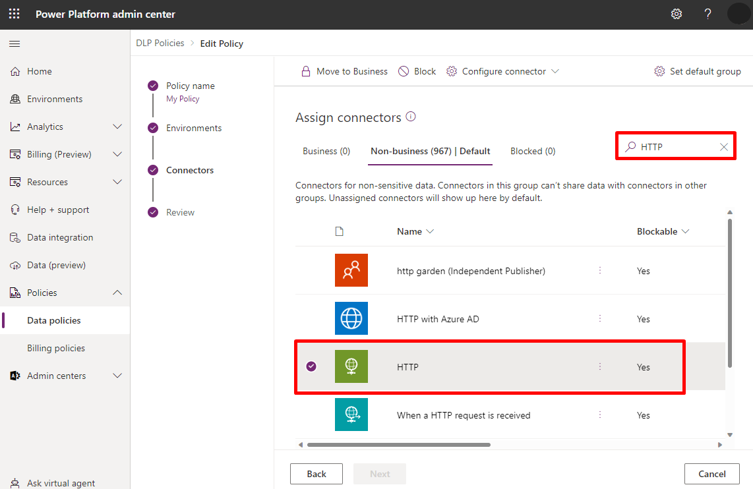Image resolution: width=753 pixels, height=489 pixels.
Task: Click Move to Business button
Action: (x=344, y=71)
